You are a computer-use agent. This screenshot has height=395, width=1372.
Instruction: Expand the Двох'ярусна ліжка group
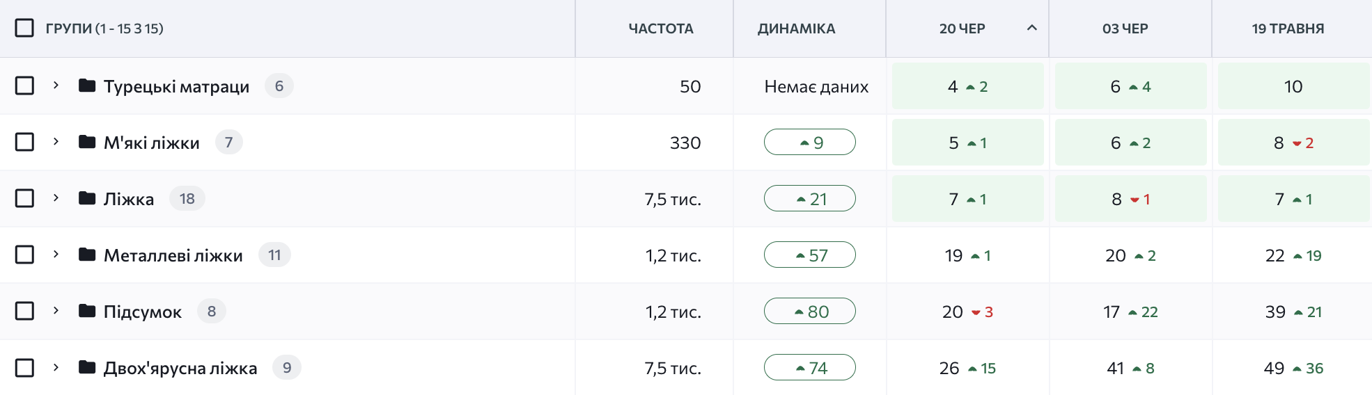tap(56, 367)
